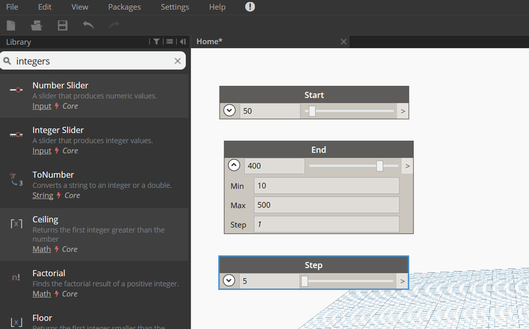
Task: Open the Settings menu
Action: pyautogui.click(x=175, y=7)
